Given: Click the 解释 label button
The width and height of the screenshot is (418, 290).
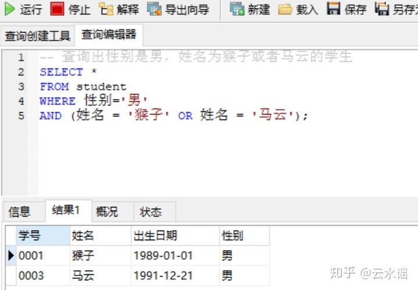Looking at the screenshot, I should point(128,10).
